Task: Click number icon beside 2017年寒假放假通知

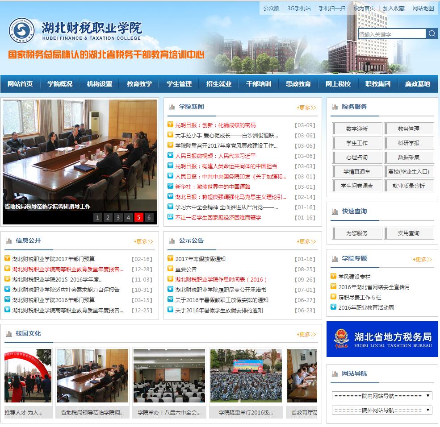Action: (x=170, y=258)
